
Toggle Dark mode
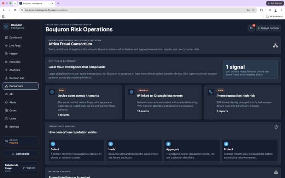21,154
